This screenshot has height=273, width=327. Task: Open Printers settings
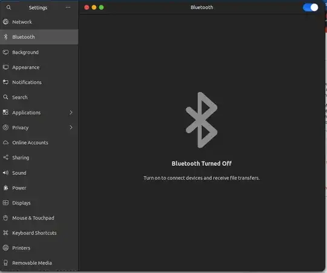click(39, 248)
